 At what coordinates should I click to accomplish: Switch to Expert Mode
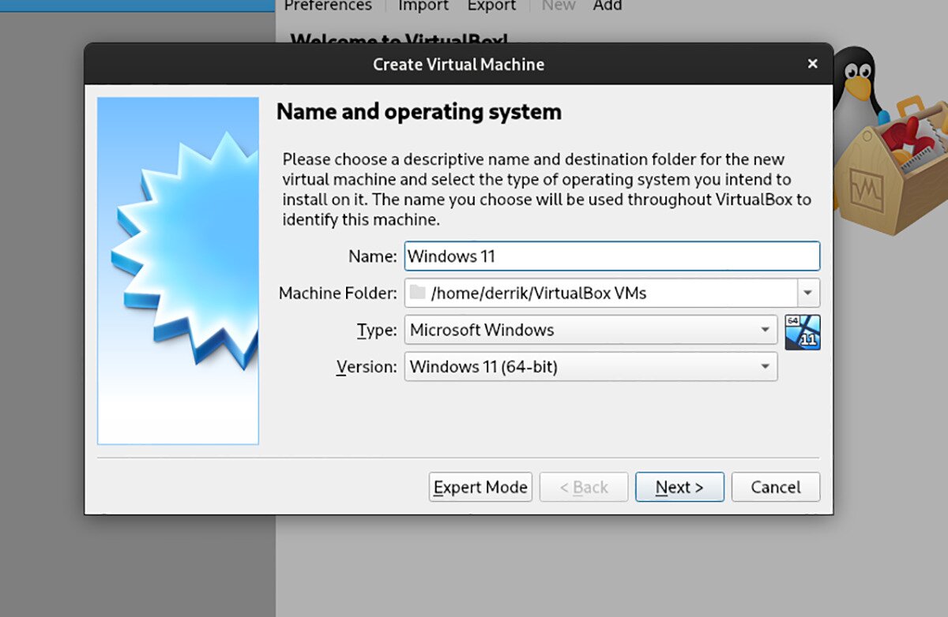pyautogui.click(x=480, y=487)
